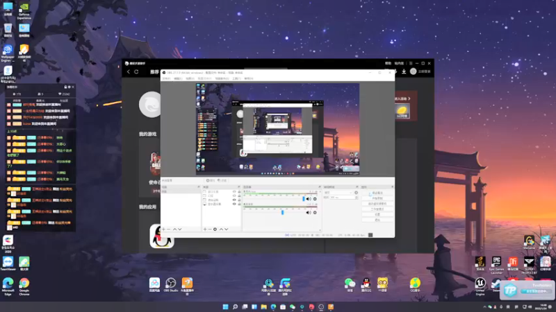Screen dimensions: 556x312
Task: Open the 帮助 (Help) menu in OBS
Action: pos(249,78)
